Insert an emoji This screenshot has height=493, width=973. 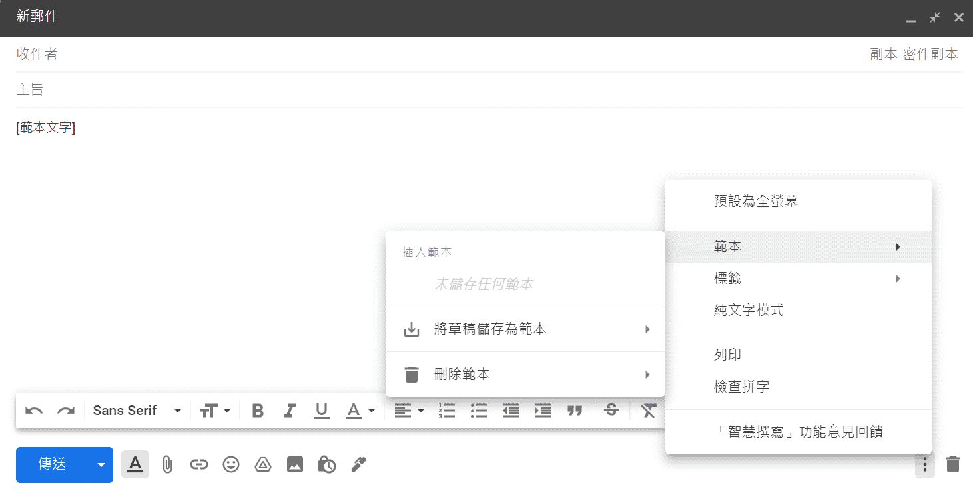(x=231, y=464)
